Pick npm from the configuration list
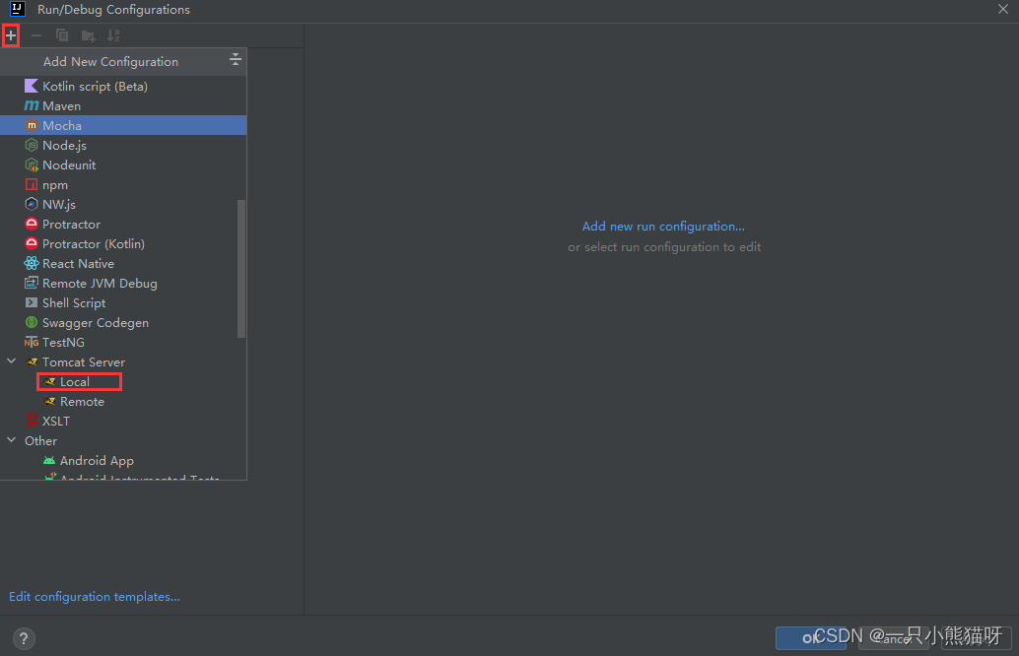The image size is (1019, 656). (123, 184)
